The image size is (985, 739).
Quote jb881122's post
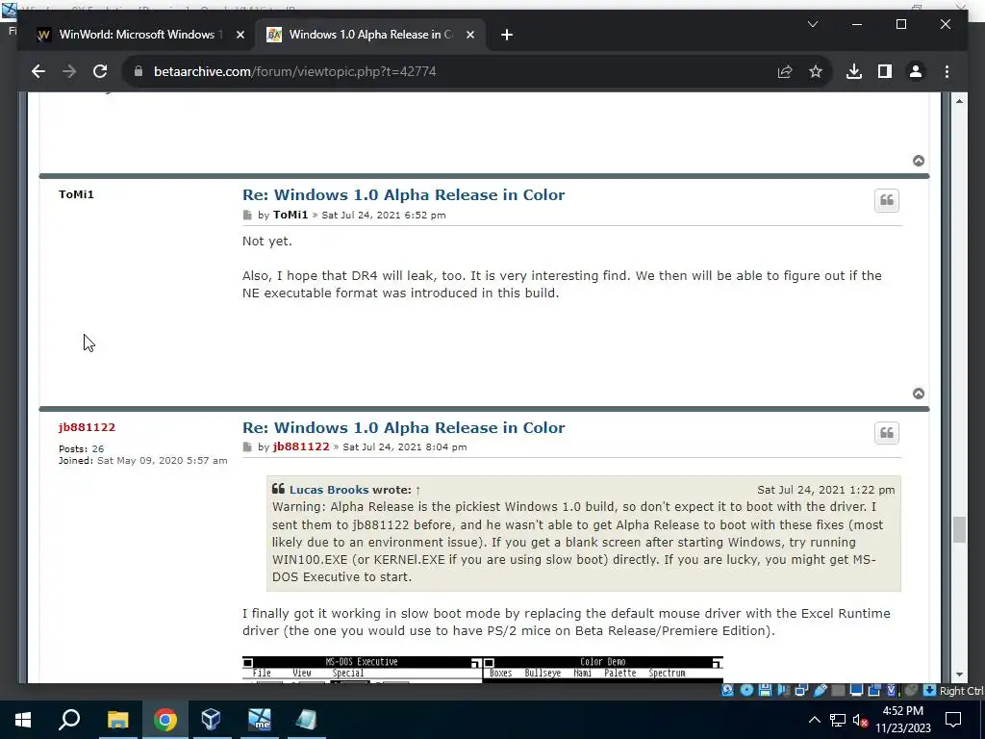[886, 433]
